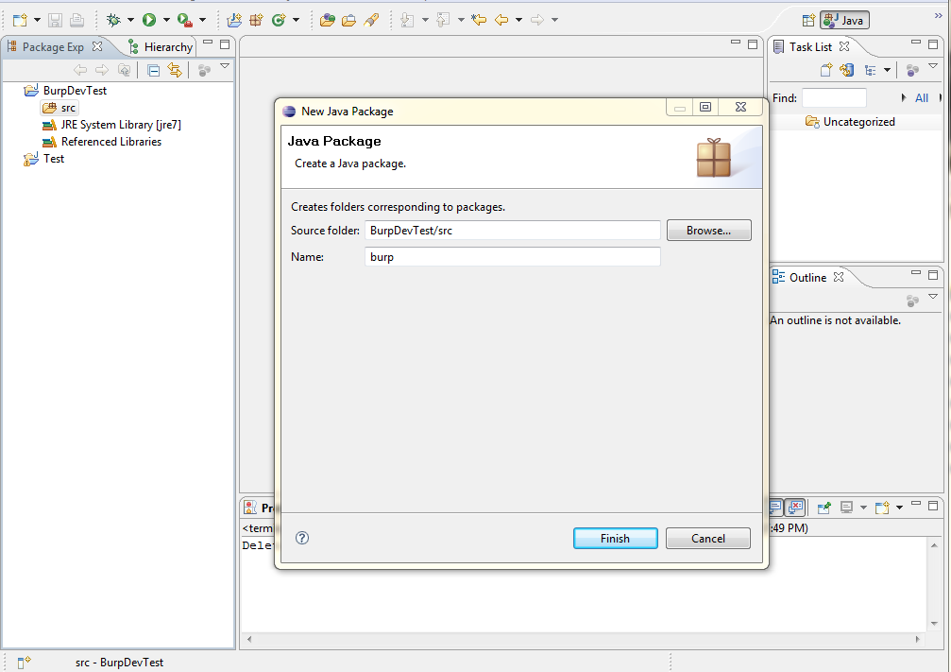Toggle Focus on Workweek in Task List

[912, 71]
